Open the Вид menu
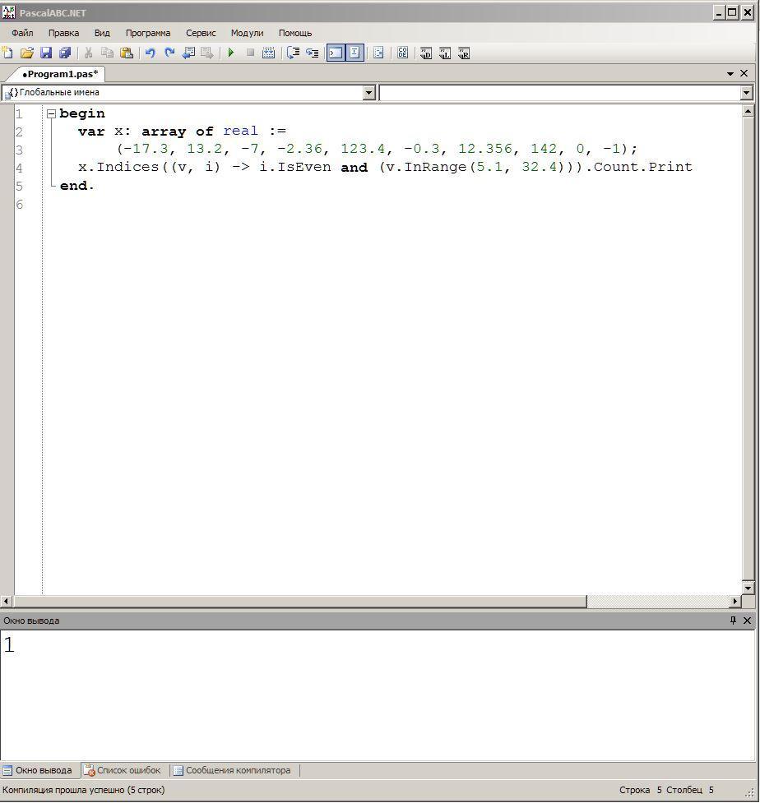The width and height of the screenshot is (760, 803). [x=102, y=34]
